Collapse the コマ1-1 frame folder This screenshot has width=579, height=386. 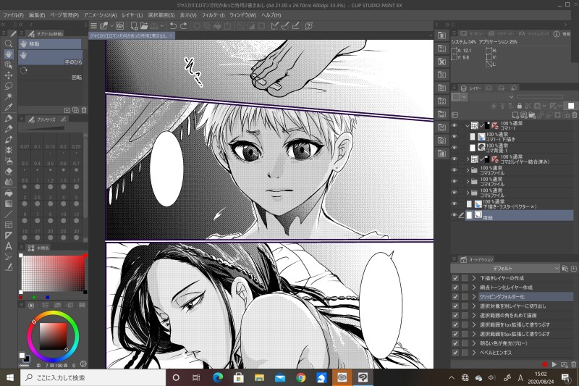point(468,125)
